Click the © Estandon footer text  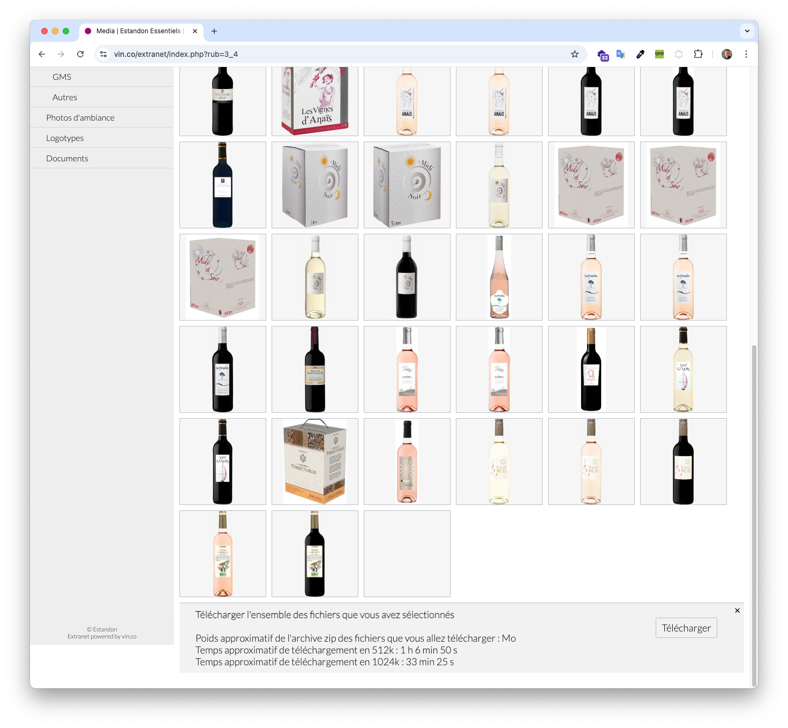tap(102, 629)
